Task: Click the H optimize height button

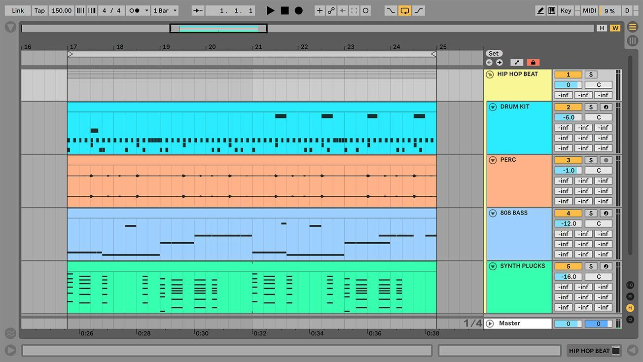Action: [x=602, y=28]
